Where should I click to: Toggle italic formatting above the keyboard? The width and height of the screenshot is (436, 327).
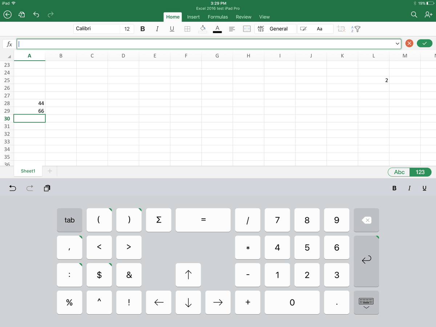(409, 188)
